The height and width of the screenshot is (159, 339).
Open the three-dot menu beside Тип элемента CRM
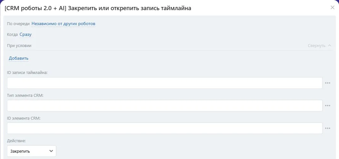click(x=328, y=106)
